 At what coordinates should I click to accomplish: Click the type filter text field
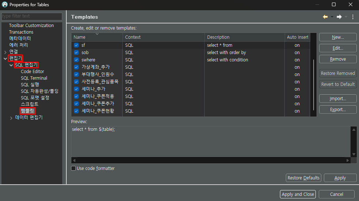[32, 16]
